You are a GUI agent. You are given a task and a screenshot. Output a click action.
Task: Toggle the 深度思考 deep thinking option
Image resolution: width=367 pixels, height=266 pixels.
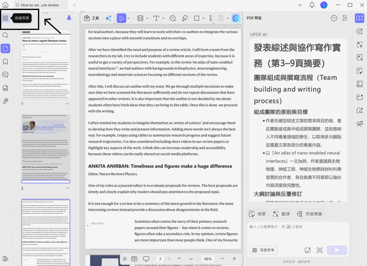[x=263, y=250]
